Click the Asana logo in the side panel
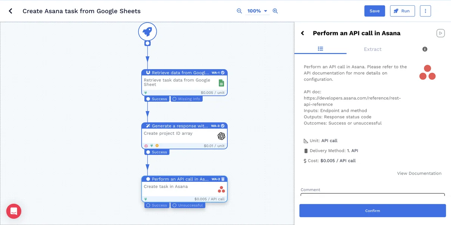The height and width of the screenshot is (225, 451). point(427,72)
